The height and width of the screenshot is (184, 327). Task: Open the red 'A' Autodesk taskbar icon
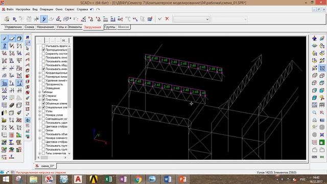point(78,179)
